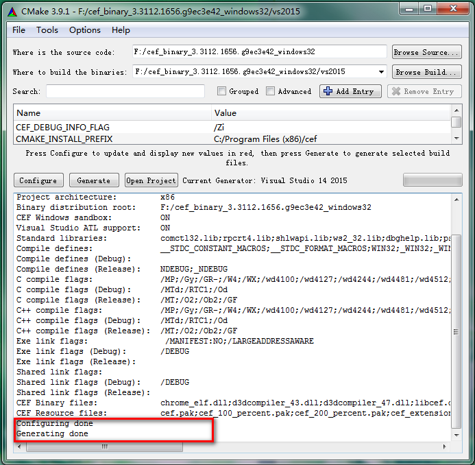Click the progress bar next to generator
The image size is (475, 465).
click(x=433, y=180)
